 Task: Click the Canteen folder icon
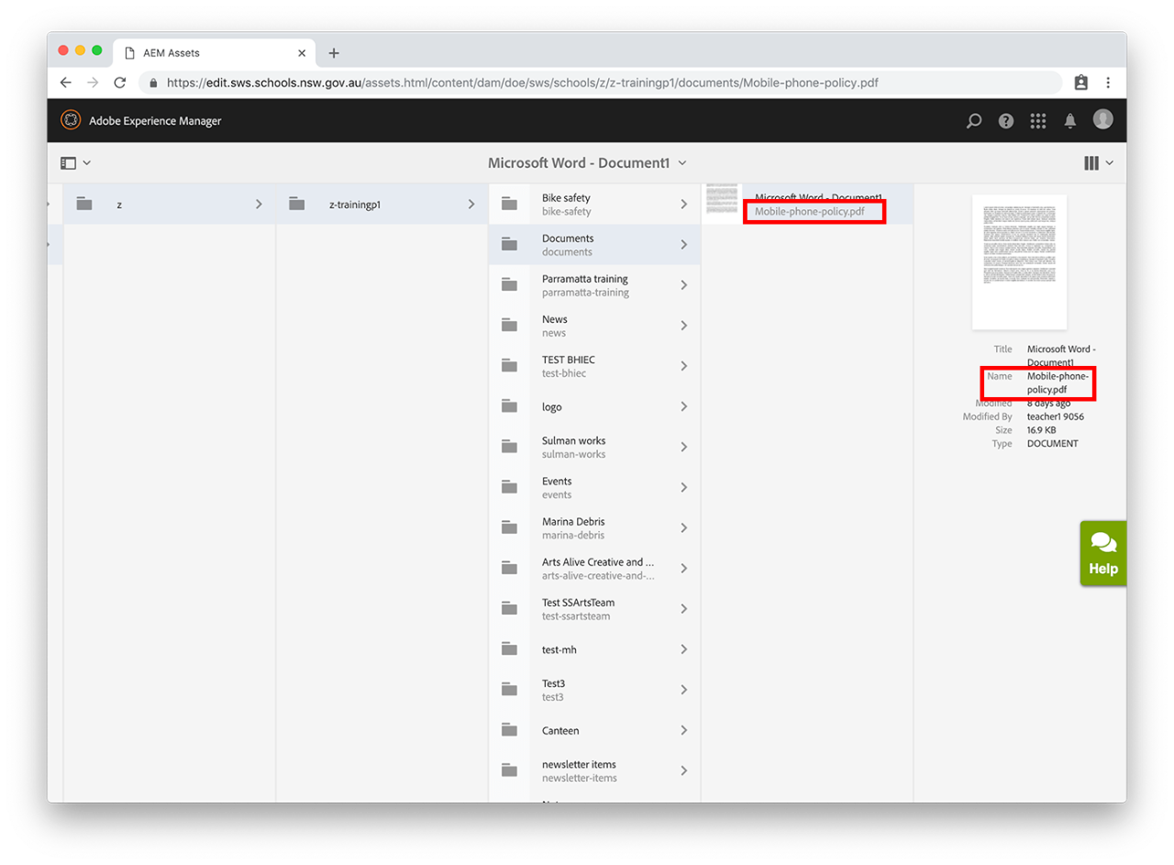pos(509,730)
